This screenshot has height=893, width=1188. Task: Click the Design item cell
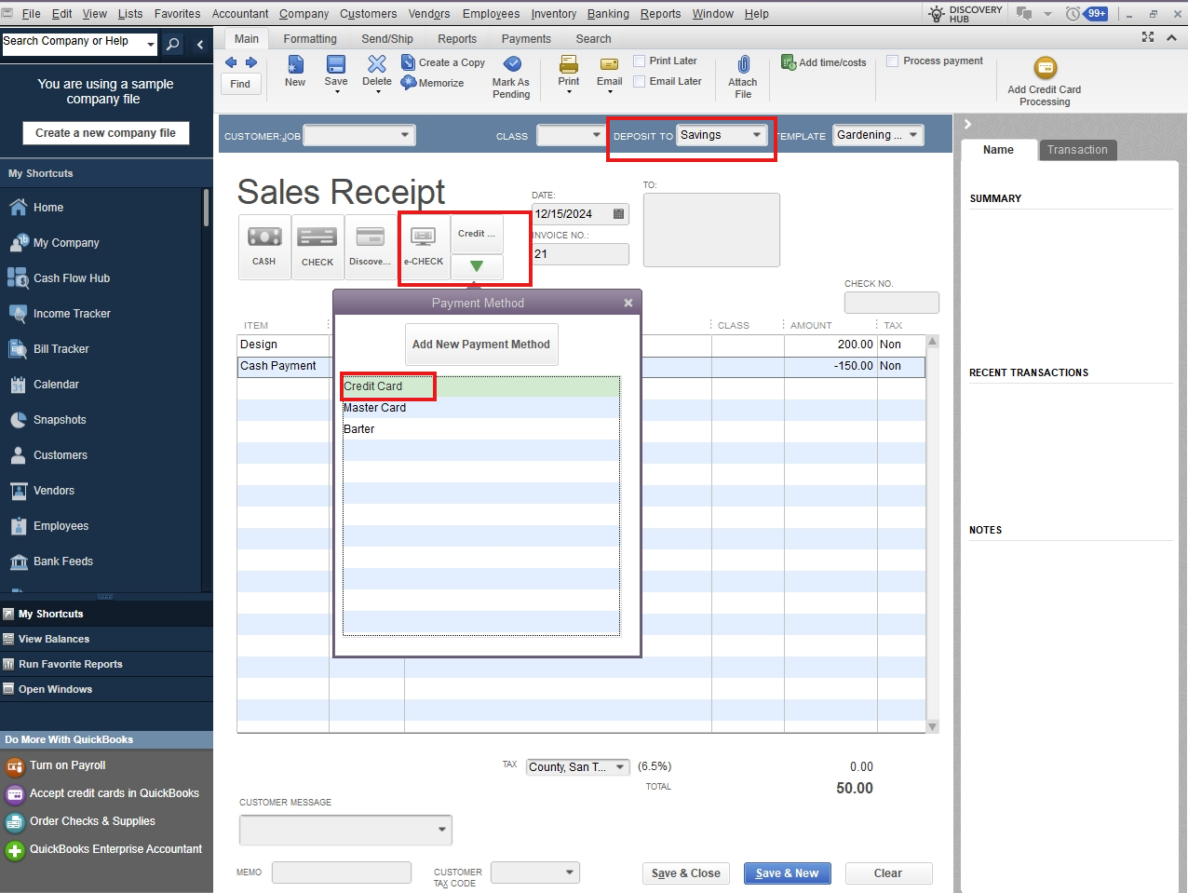[x=283, y=345]
